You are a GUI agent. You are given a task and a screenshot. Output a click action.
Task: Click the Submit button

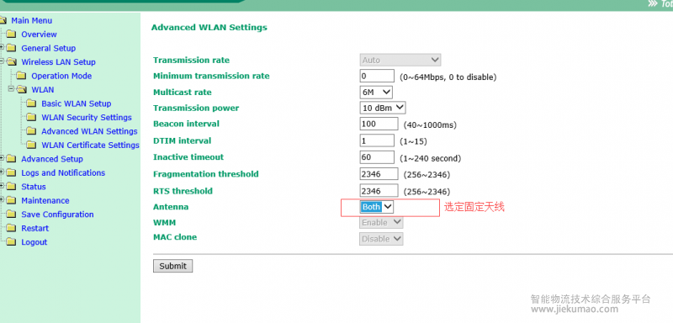(173, 266)
